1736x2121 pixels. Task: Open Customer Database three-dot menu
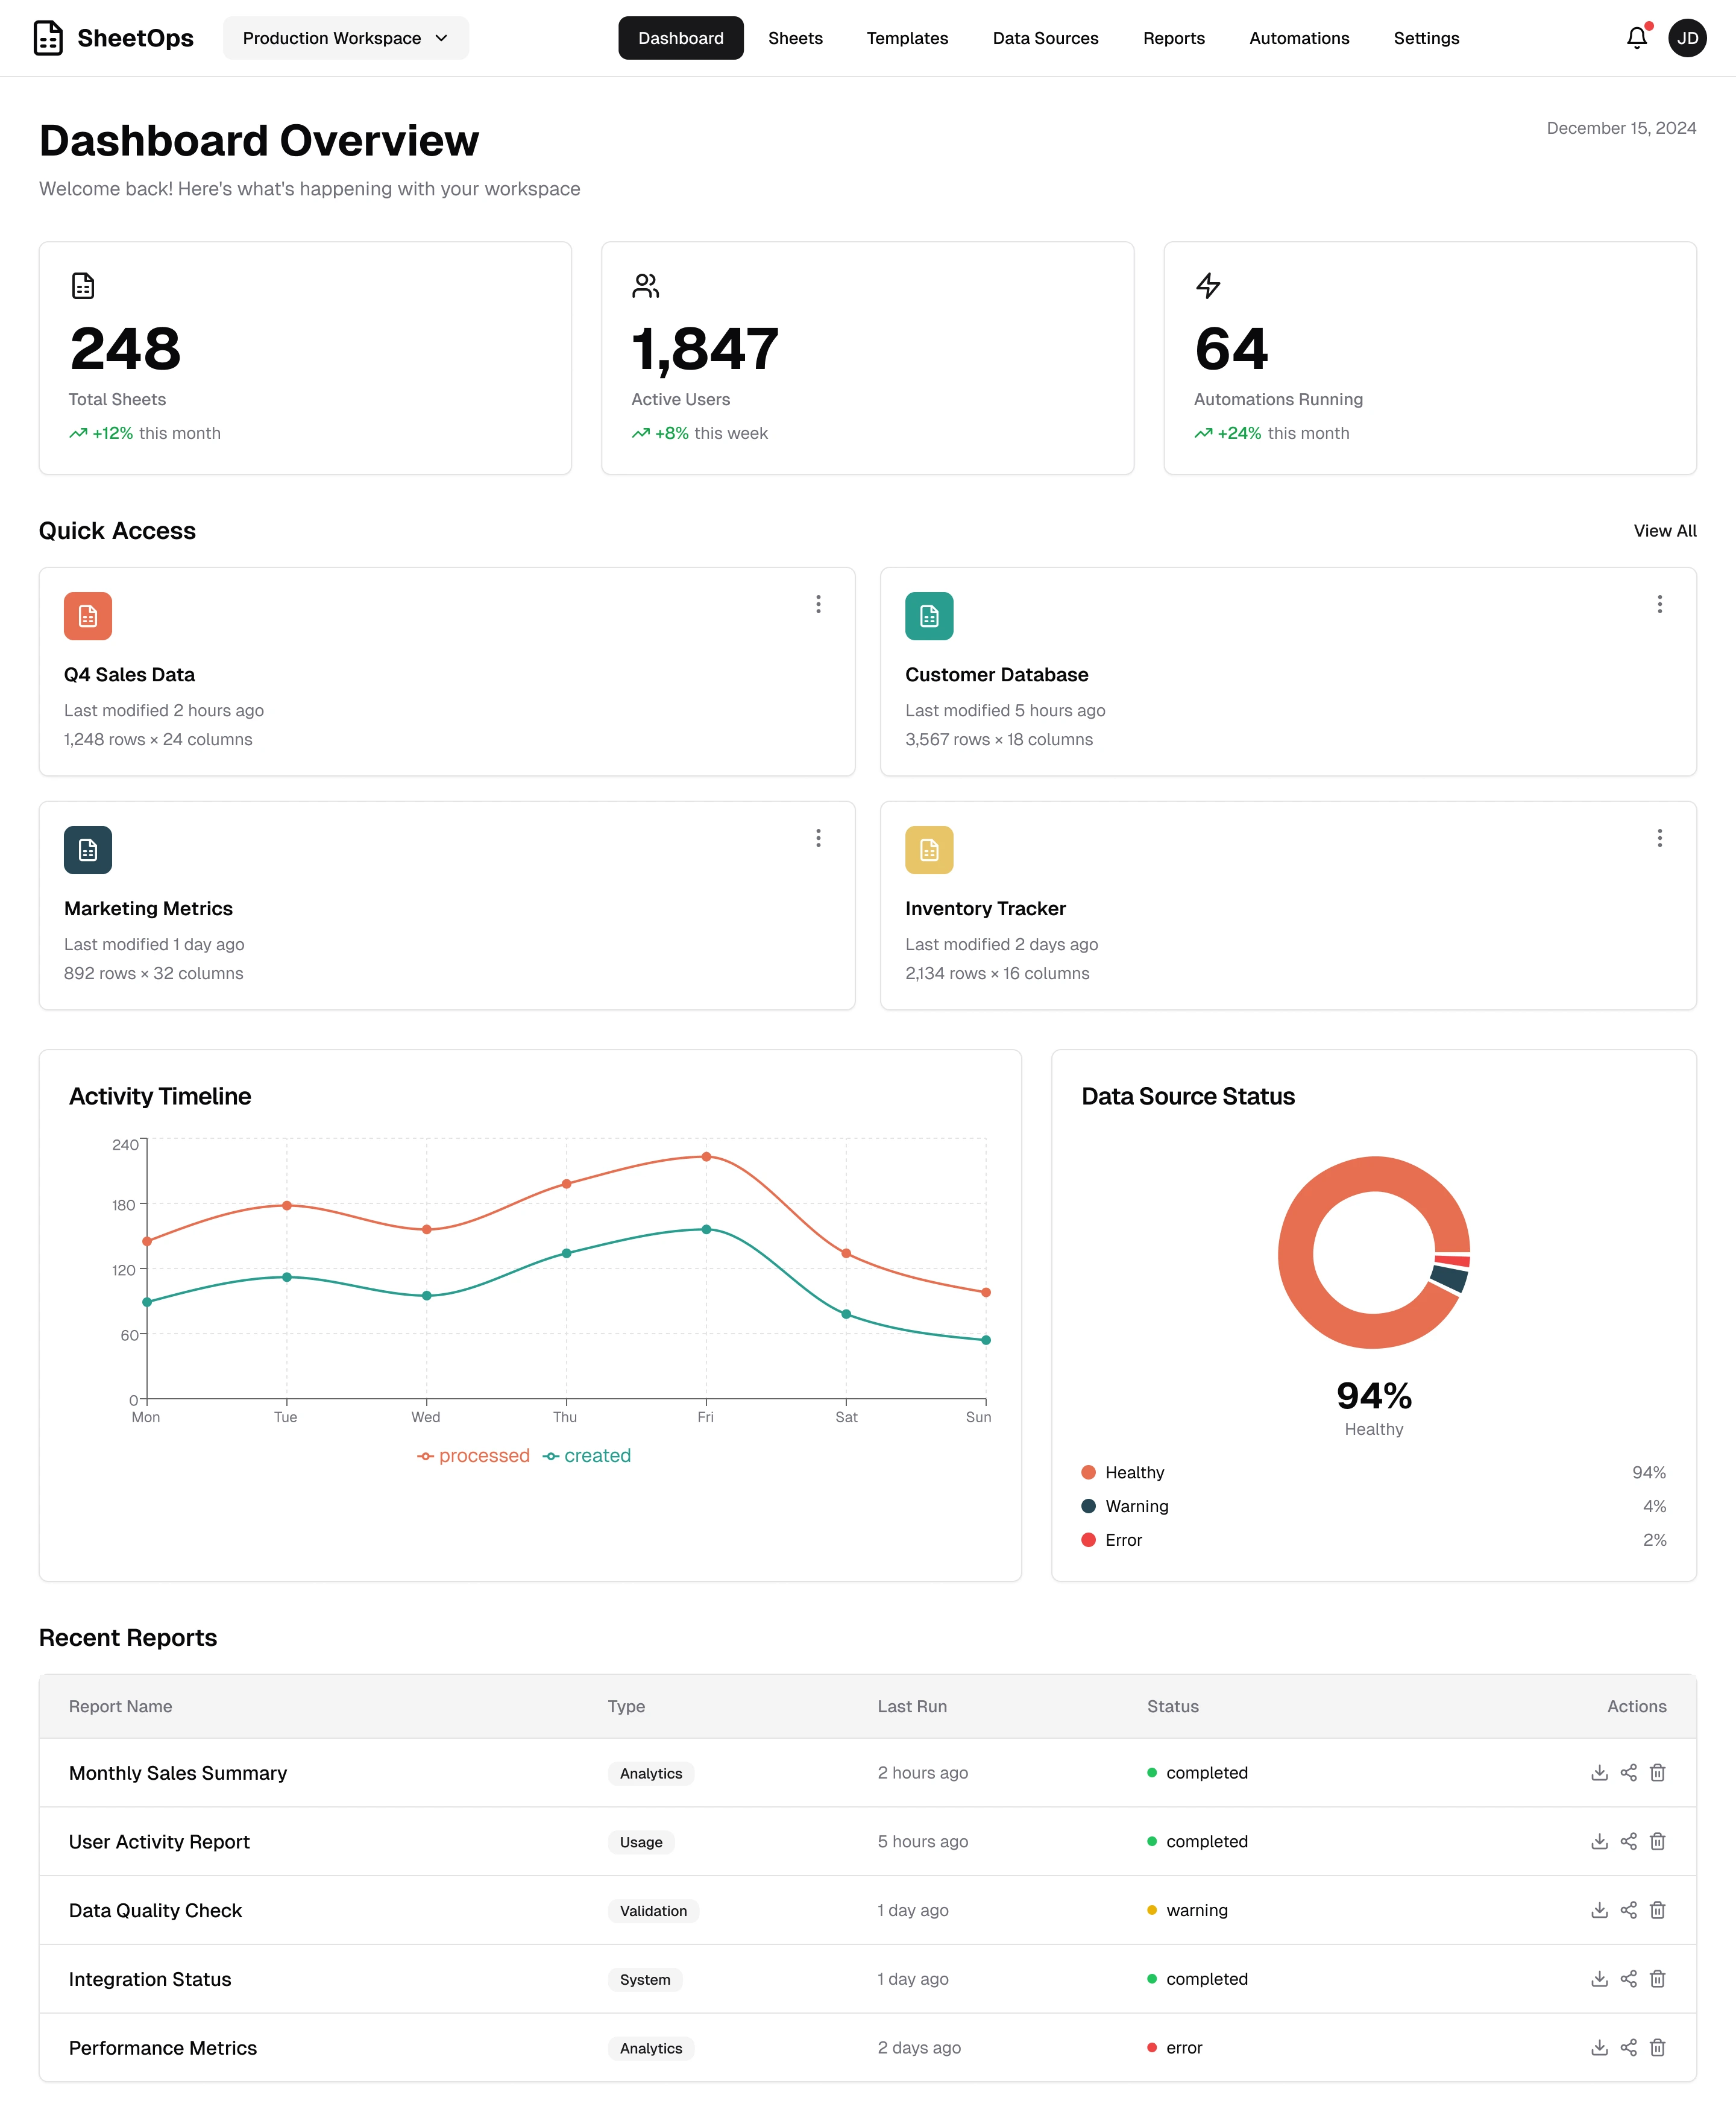[x=1659, y=604]
